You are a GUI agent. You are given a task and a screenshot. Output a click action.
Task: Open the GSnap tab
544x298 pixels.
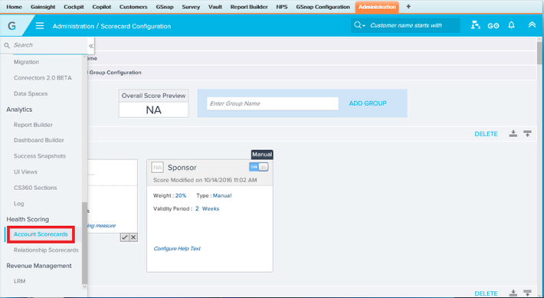click(165, 7)
